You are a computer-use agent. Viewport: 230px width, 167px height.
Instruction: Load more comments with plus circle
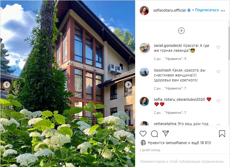tap(181, 31)
